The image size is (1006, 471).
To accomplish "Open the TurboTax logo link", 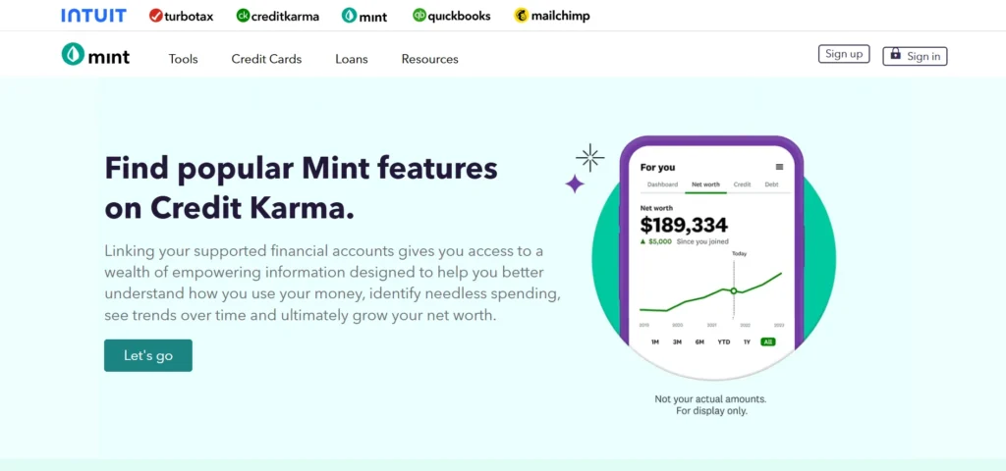I will [x=184, y=16].
